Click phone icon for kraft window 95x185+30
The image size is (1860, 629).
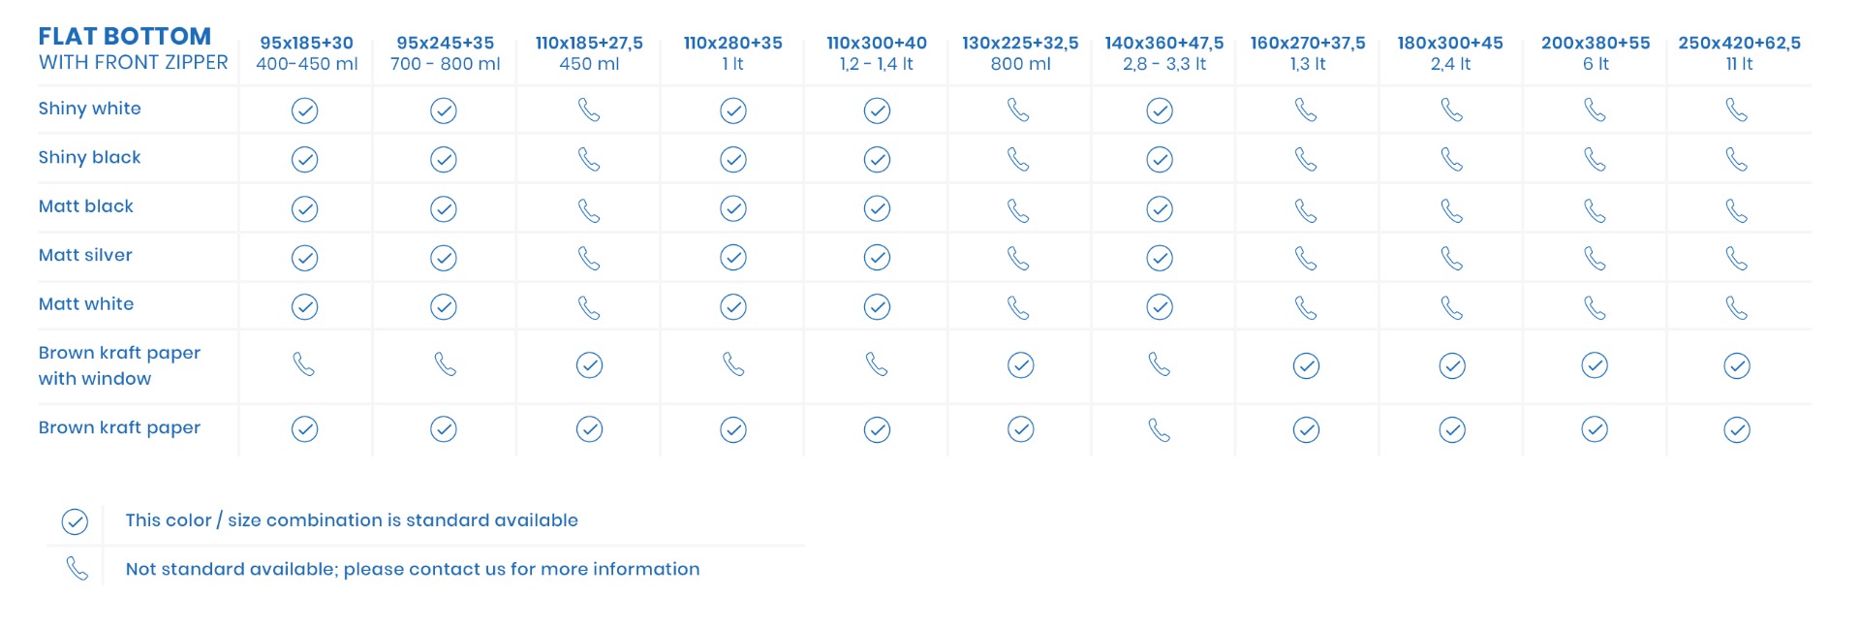pos(304,364)
